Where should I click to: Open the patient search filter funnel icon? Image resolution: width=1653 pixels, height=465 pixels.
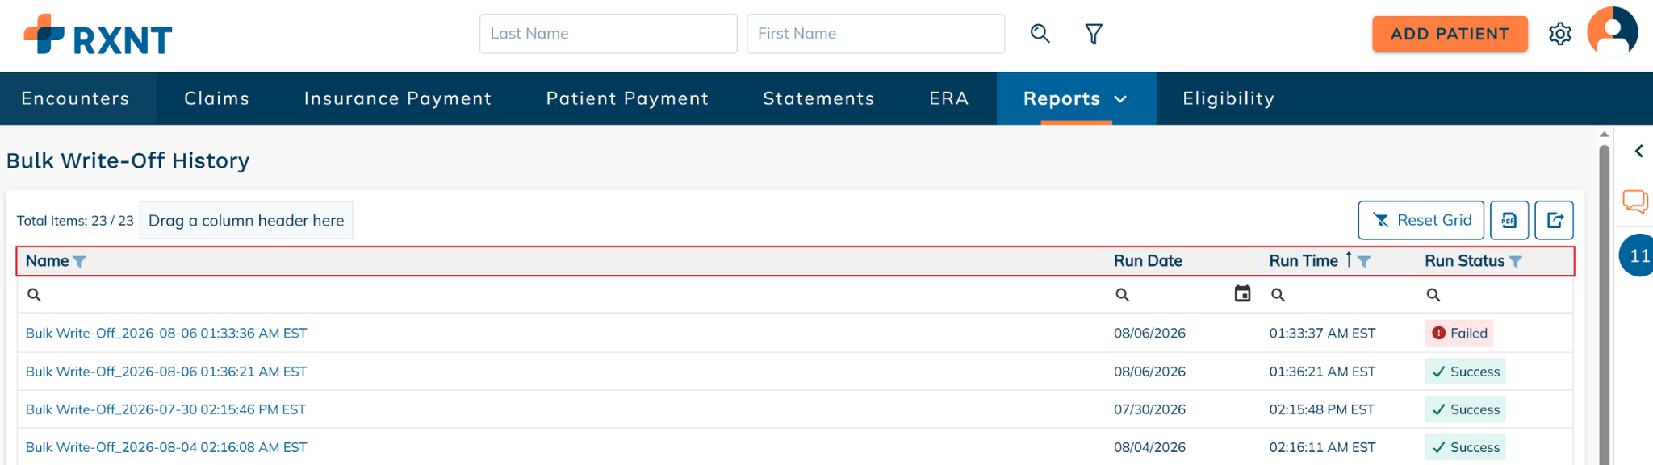click(x=1094, y=34)
